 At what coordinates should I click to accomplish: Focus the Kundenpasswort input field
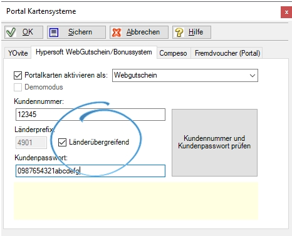coord(90,171)
